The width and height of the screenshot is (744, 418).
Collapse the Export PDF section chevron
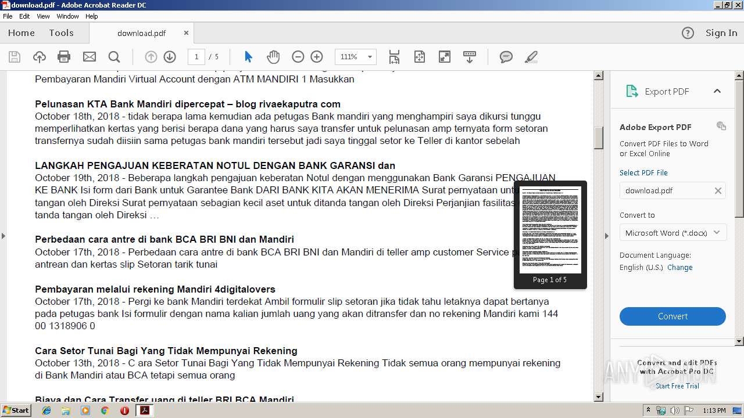[717, 91]
